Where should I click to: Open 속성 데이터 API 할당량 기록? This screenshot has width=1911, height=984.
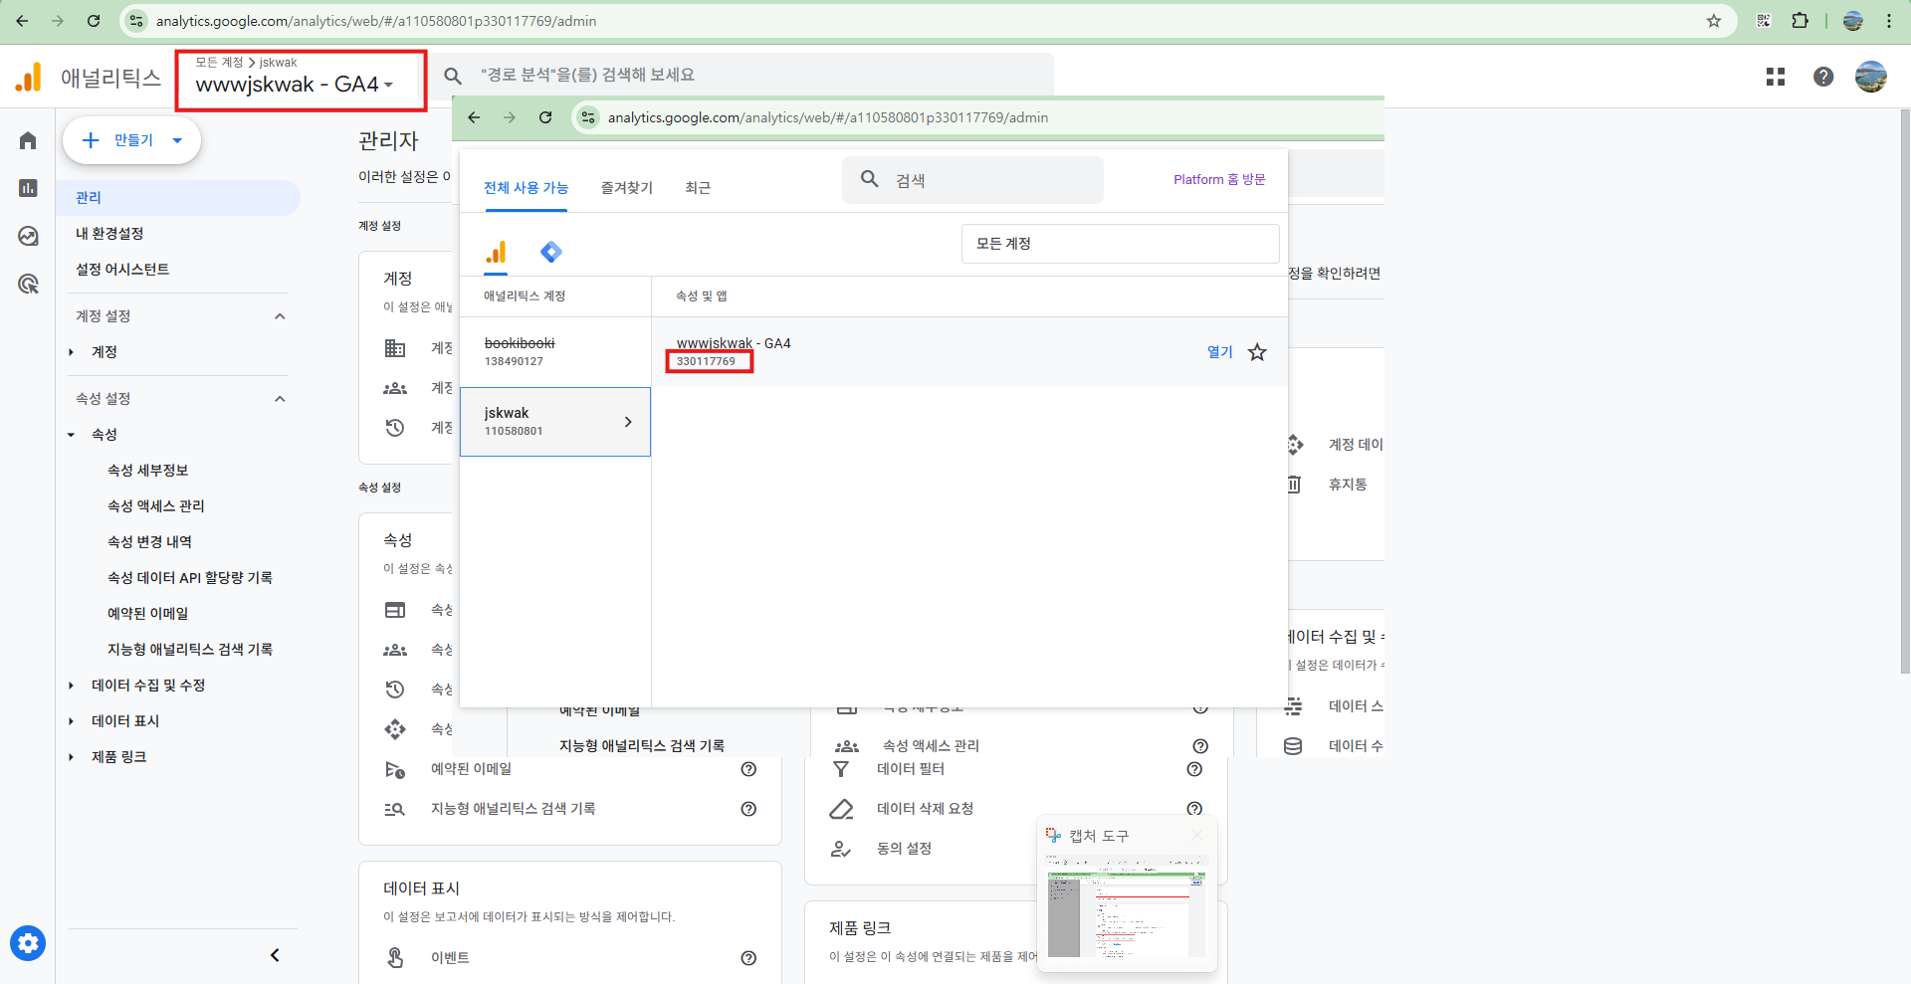(x=189, y=578)
